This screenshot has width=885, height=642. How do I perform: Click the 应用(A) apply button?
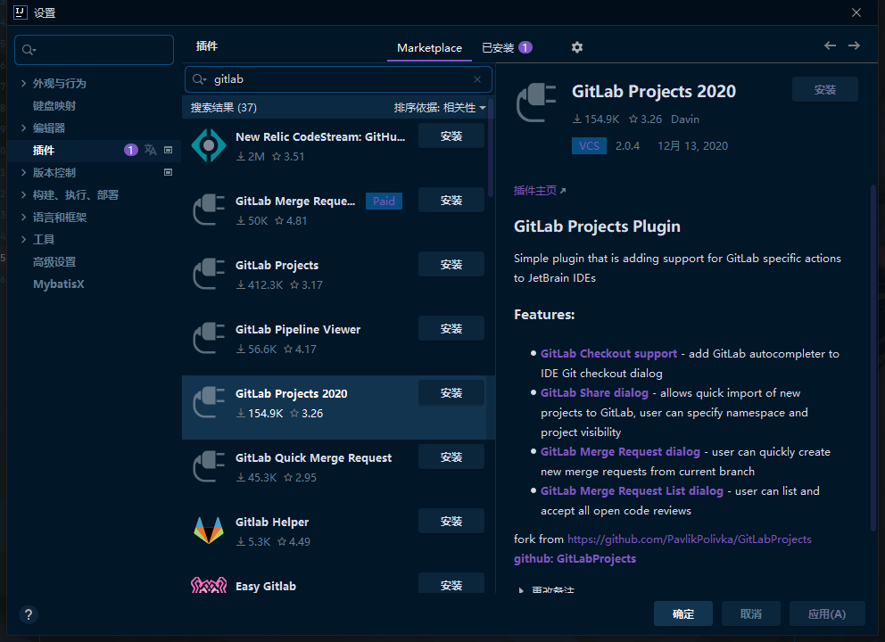pos(827,613)
